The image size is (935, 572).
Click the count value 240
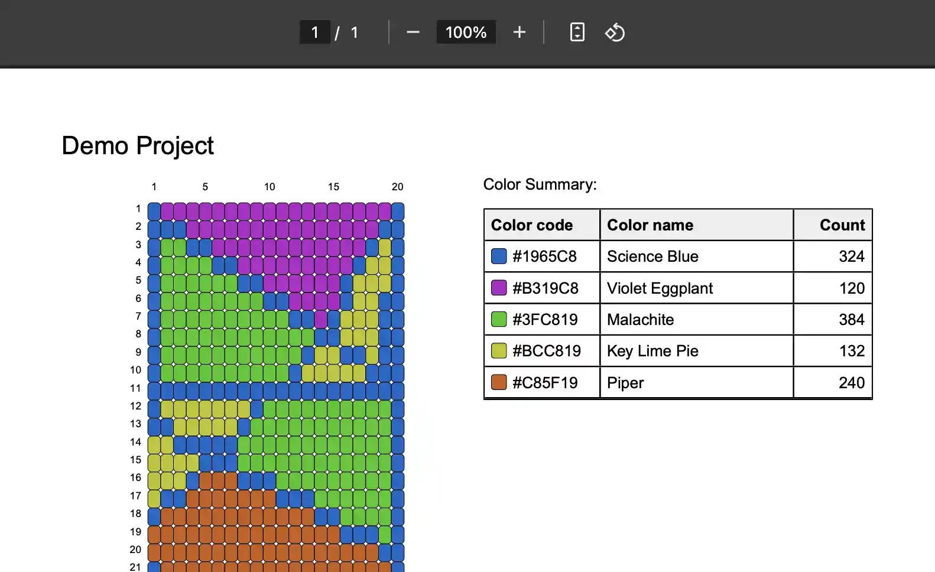tap(852, 383)
